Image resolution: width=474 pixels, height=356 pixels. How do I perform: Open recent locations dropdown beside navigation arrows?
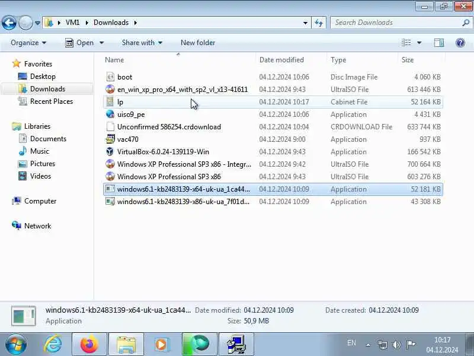(x=37, y=23)
